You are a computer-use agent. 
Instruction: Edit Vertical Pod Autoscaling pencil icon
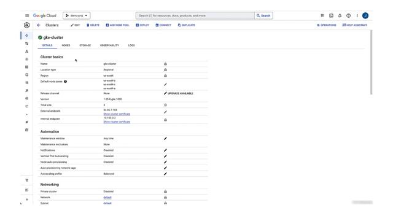click(165, 156)
